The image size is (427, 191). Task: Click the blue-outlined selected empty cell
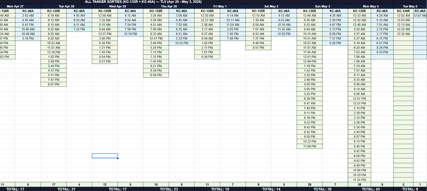105,156
